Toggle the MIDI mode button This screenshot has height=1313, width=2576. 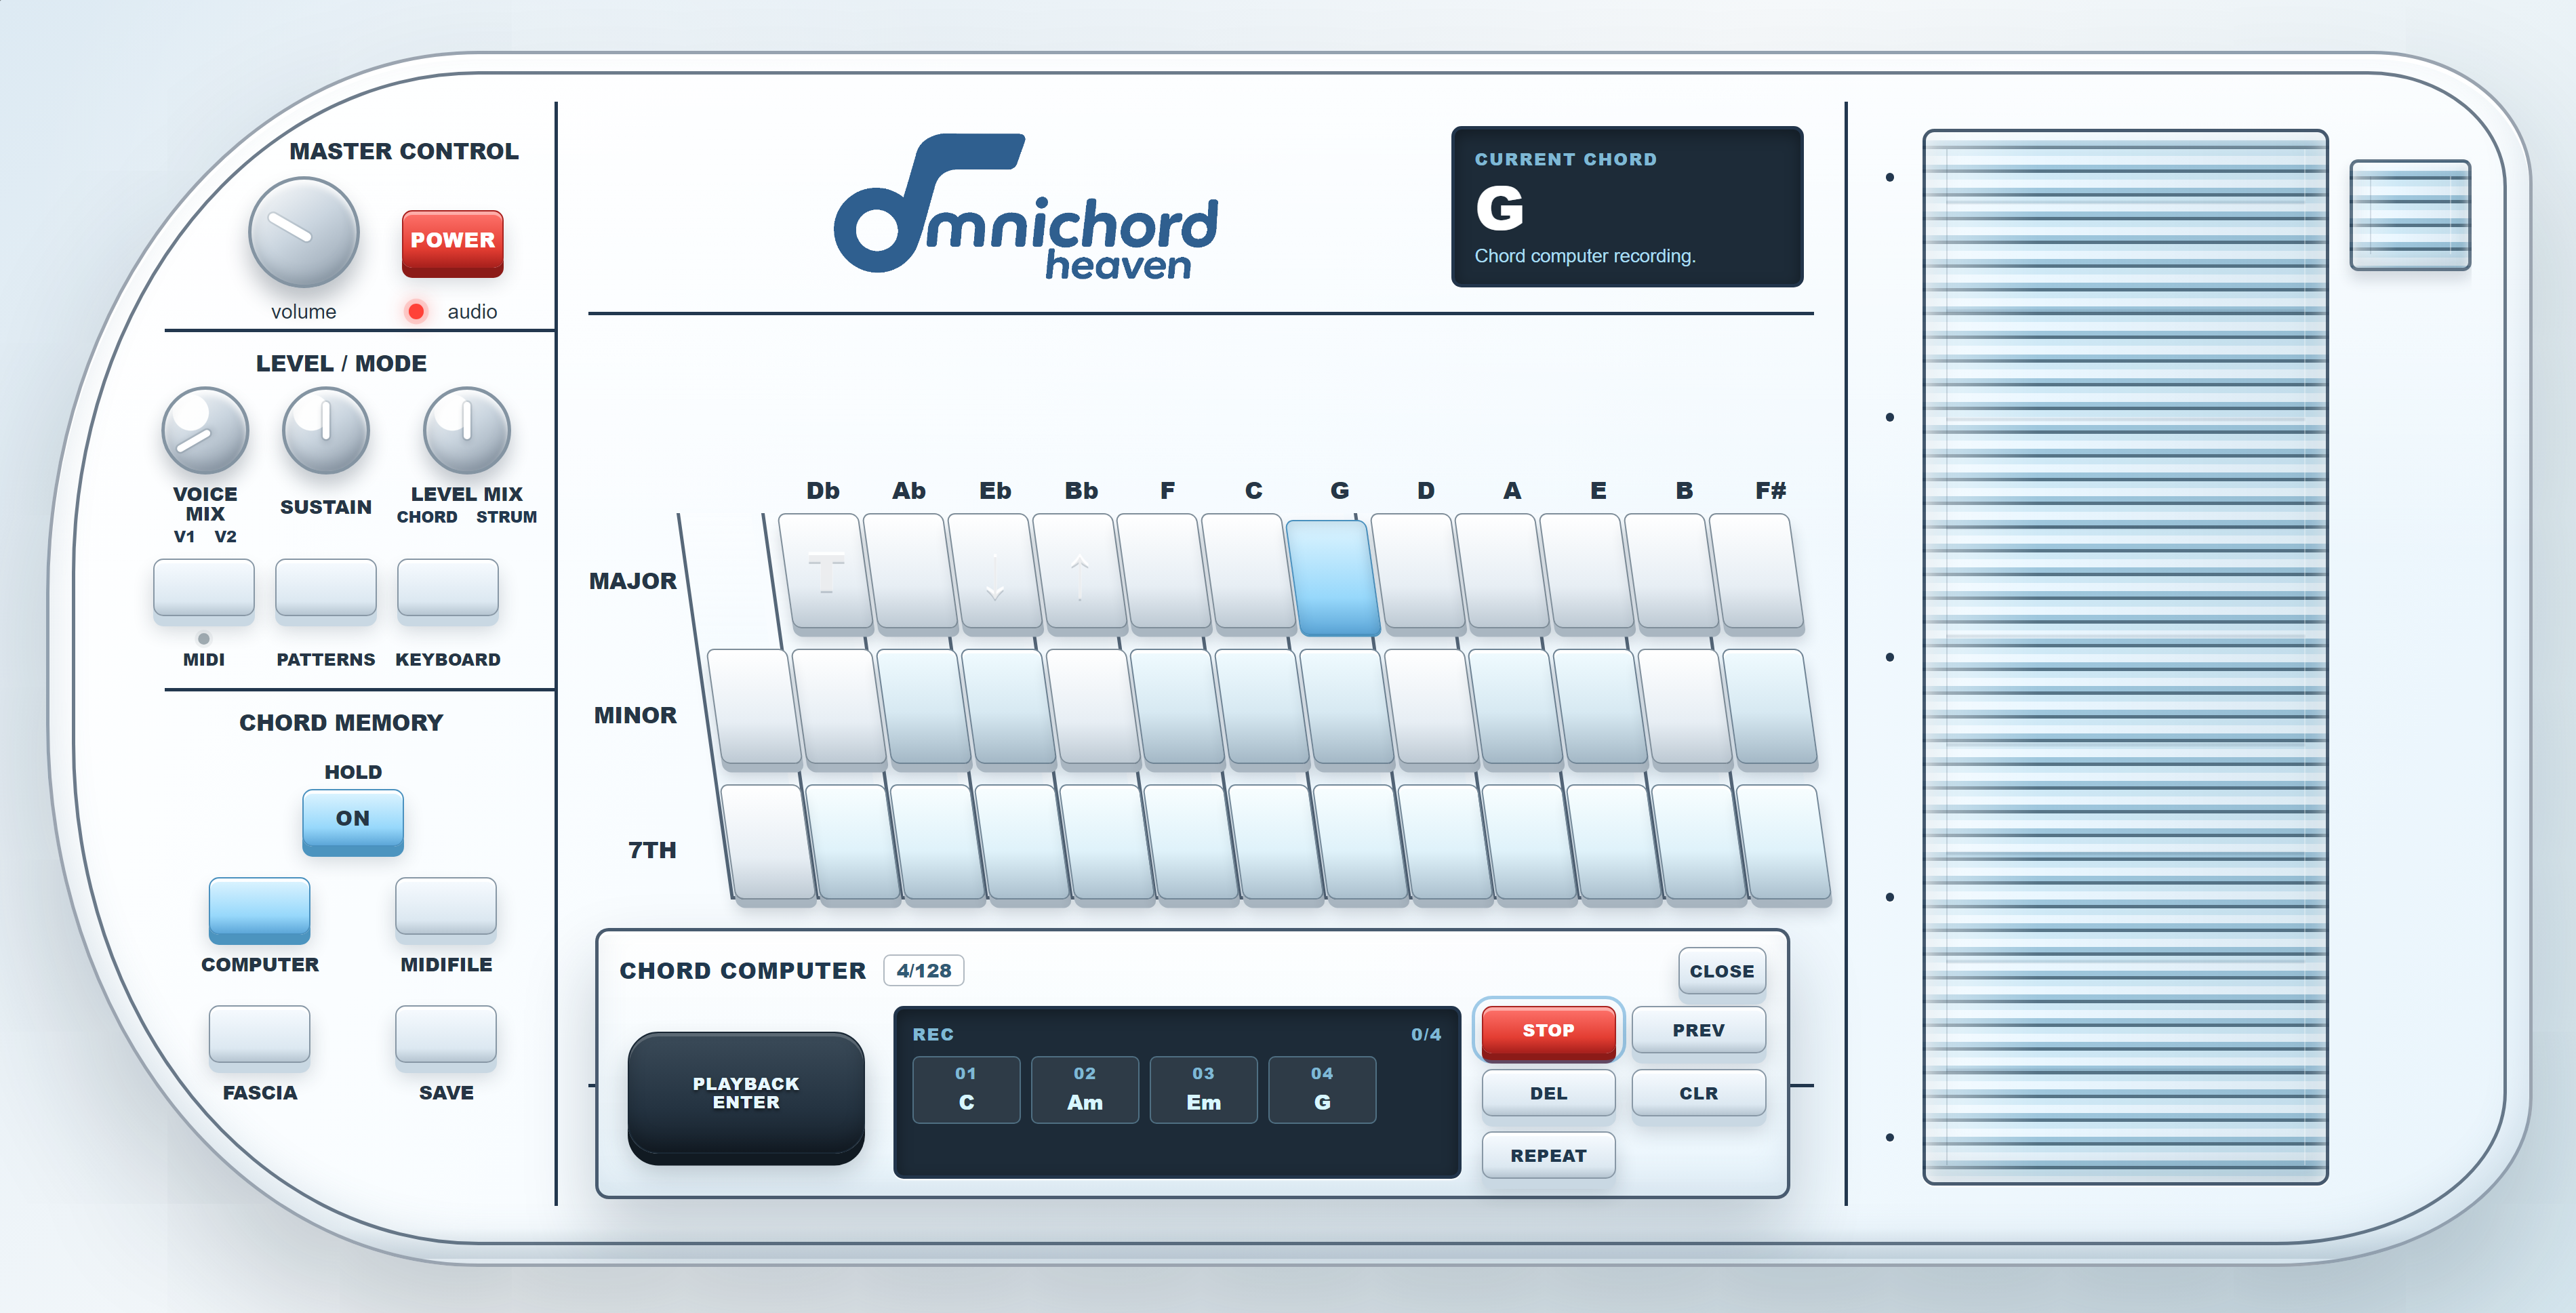[204, 588]
